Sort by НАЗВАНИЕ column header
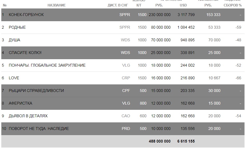The height and width of the screenshot is (148, 245). (57, 5)
